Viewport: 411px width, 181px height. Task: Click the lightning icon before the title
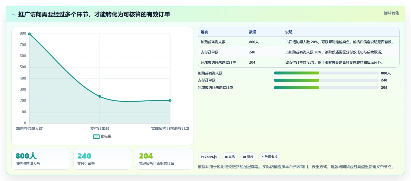tap(14, 15)
